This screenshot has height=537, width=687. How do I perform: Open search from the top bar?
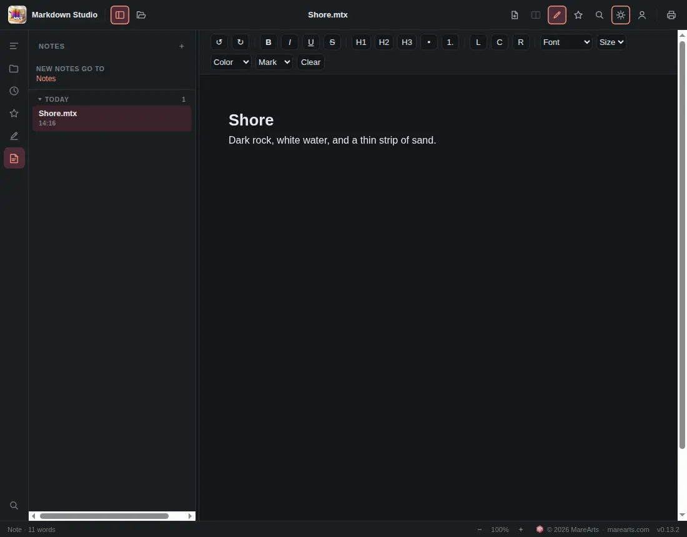tap(600, 15)
